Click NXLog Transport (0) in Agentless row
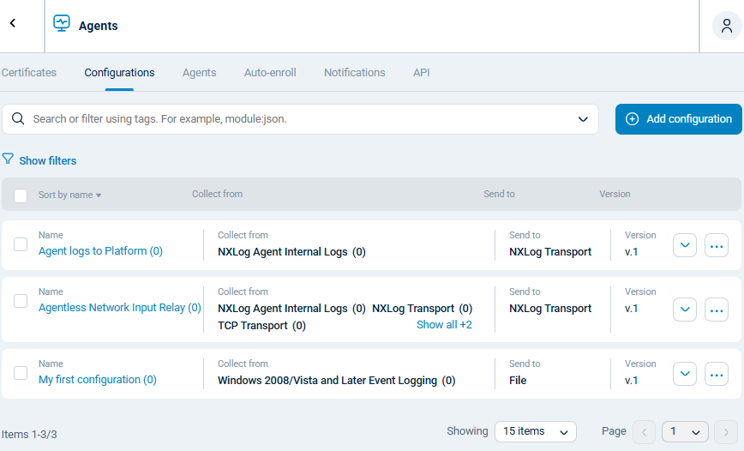This screenshot has width=744, height=451. [422, 309]
